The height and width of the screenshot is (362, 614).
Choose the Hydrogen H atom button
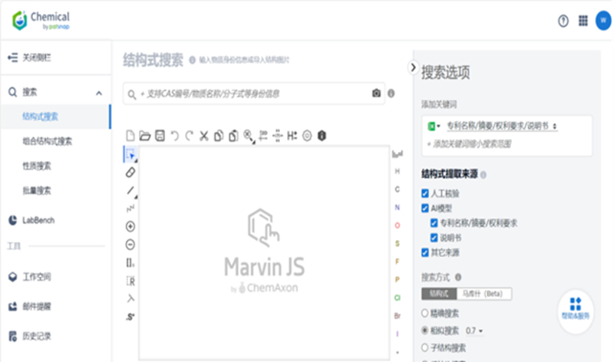397,171
